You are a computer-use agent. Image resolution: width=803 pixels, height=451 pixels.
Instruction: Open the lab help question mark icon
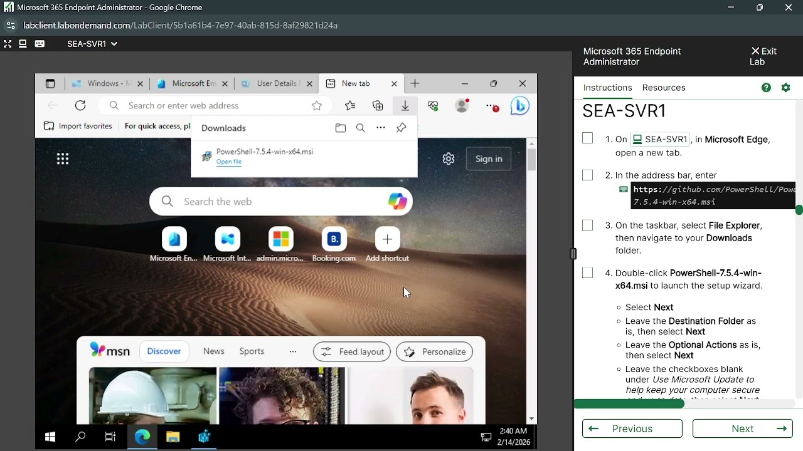(x=766, y=88)
